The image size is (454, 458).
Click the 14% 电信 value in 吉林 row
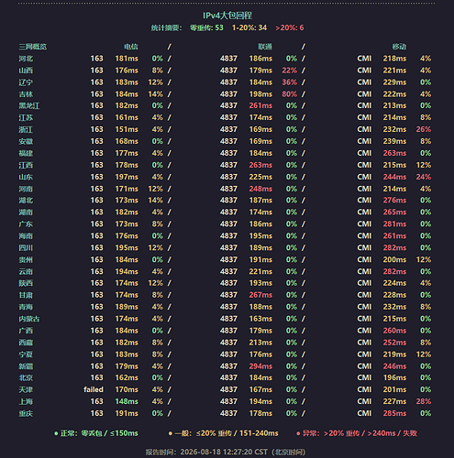(155, 94)
